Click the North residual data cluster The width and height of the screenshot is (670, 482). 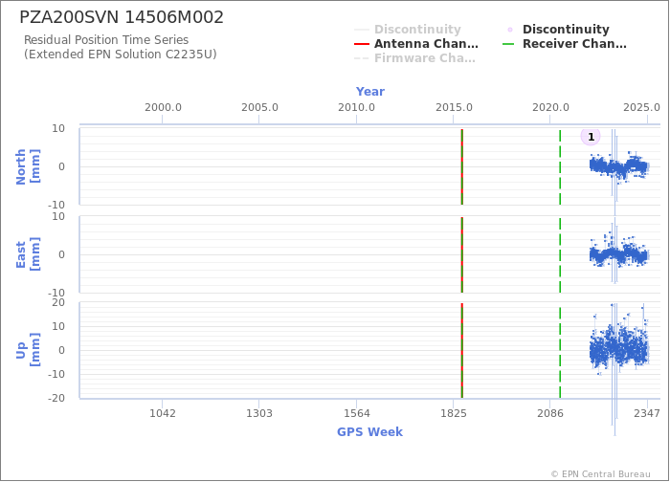click(618, 166)
